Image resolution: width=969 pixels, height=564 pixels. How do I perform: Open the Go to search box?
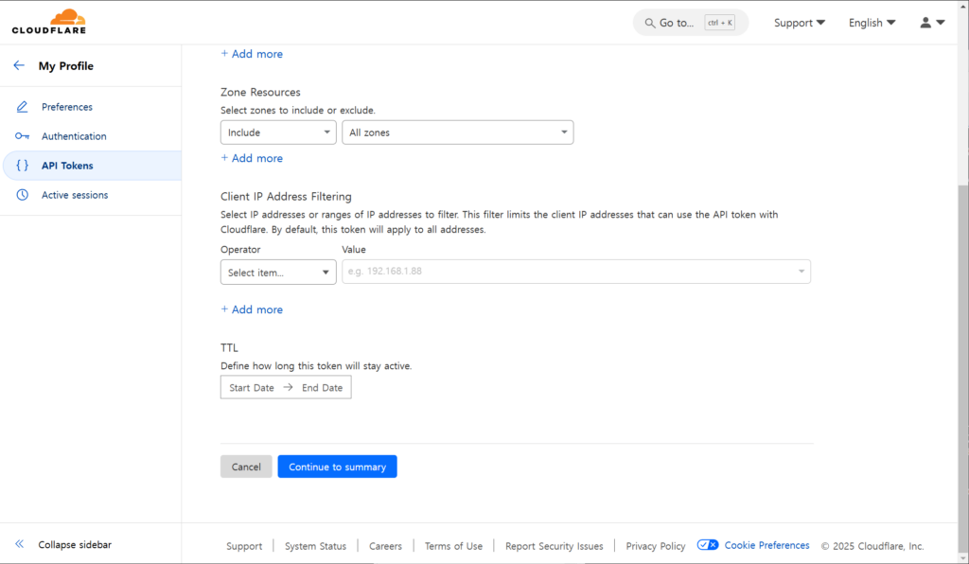(690, 23)
